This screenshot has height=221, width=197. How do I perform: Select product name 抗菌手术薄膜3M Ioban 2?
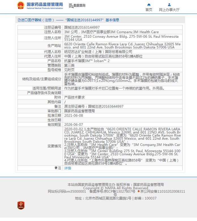[x=87, y=61]
